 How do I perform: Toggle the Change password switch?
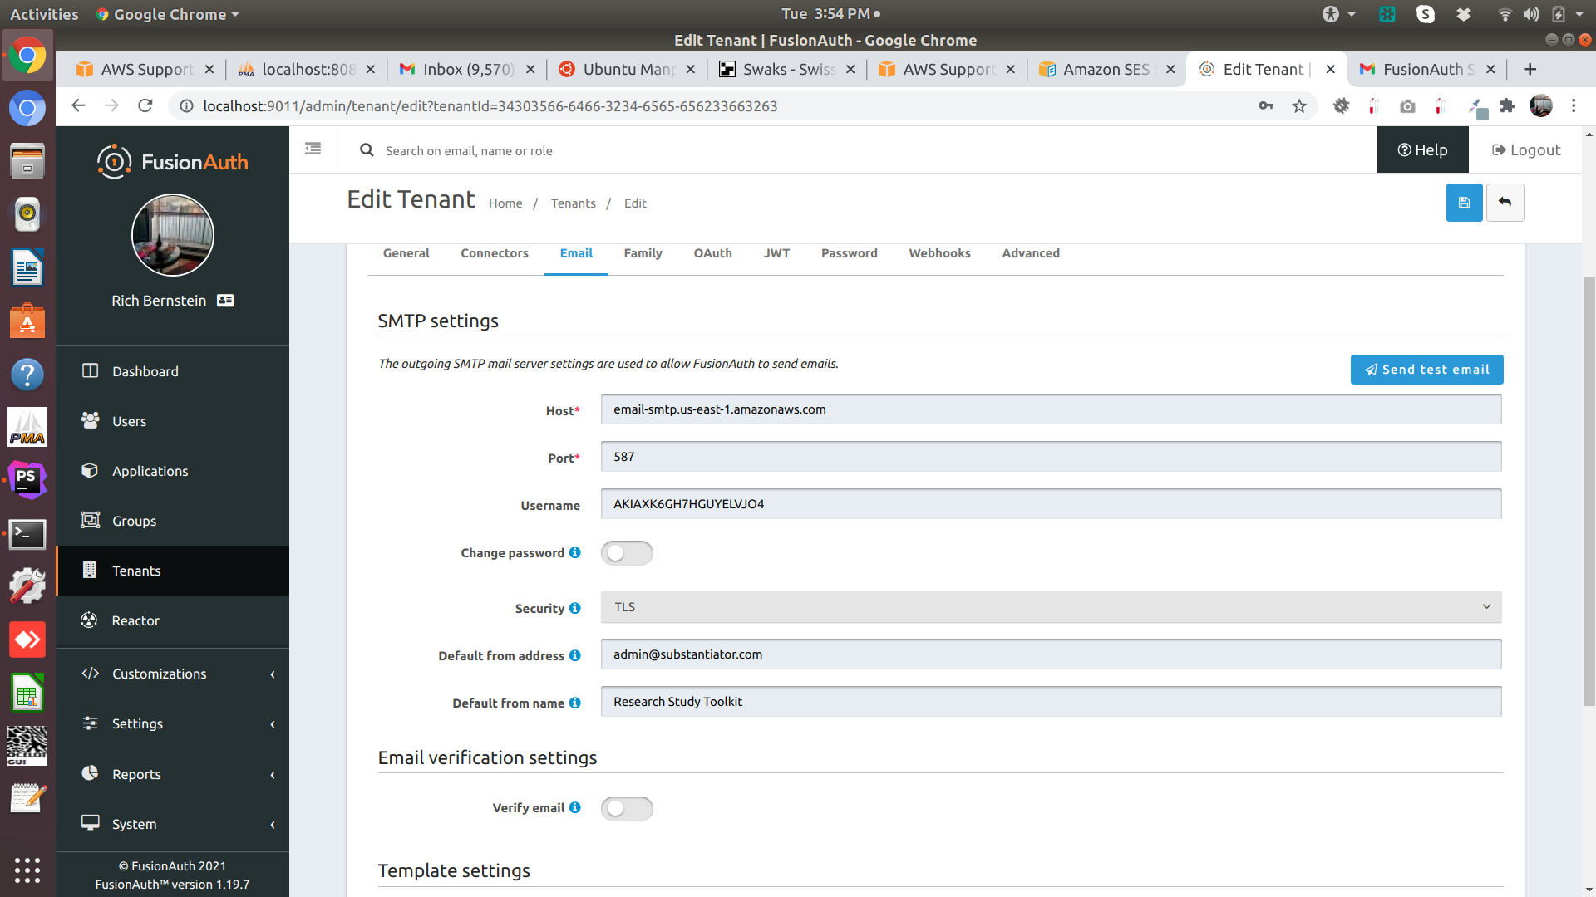626,552
